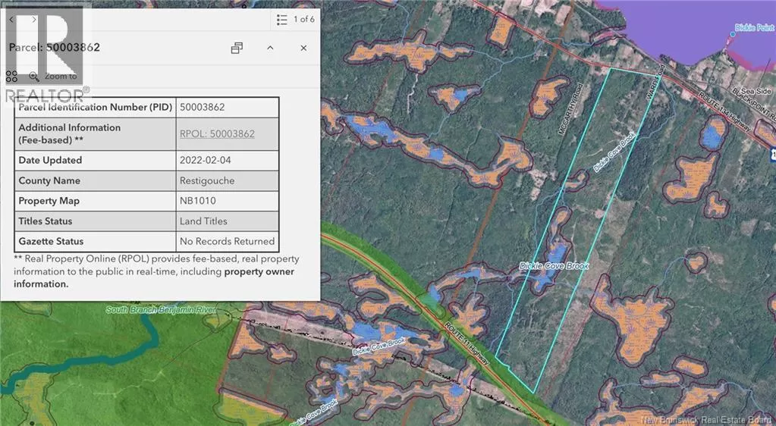Click the four-circle actions icon
The height and width of the screenshot is (426, 776).
tap(11, 76)
